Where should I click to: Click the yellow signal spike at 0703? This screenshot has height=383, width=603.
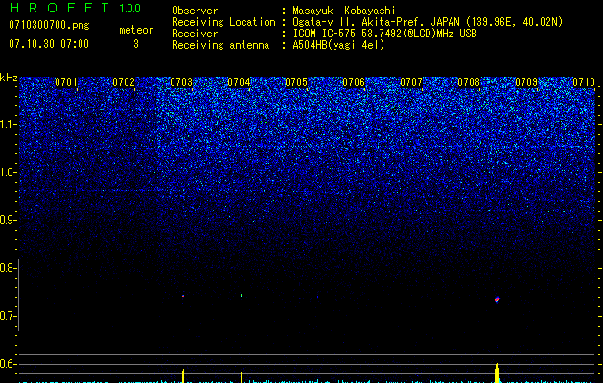click(183, 375)
